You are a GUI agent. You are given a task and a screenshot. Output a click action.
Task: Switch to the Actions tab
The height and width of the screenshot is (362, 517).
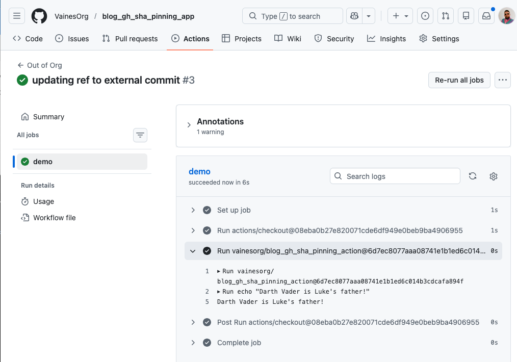(190, 39)
